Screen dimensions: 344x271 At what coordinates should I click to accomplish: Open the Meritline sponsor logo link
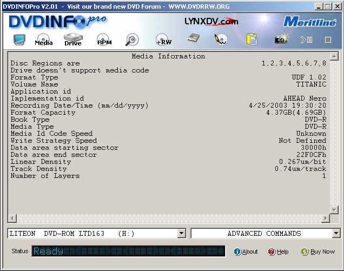[309, 22]
